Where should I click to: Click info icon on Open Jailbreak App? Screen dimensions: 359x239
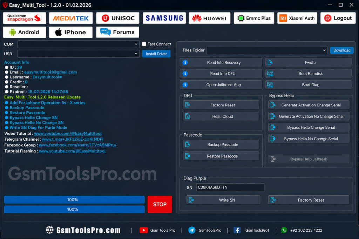[185, 85]
